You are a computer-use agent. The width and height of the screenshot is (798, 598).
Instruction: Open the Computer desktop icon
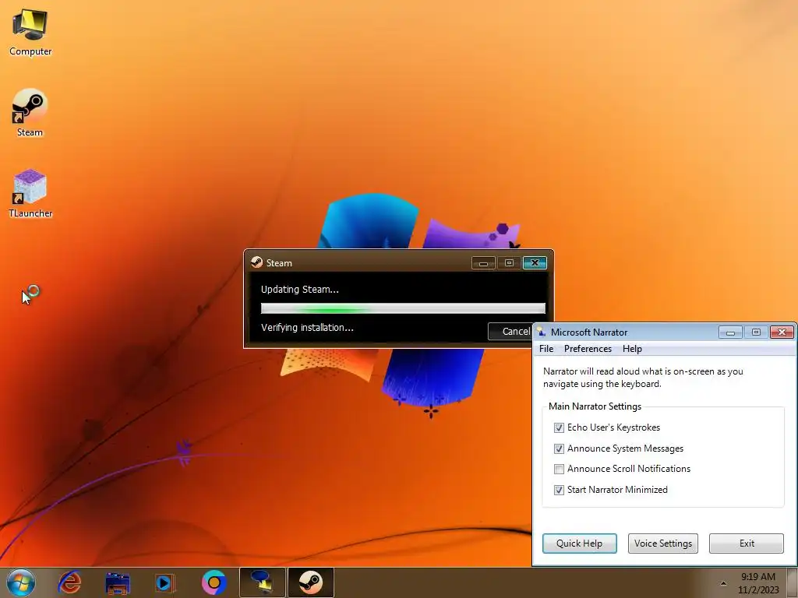pyautogui.click(x=30, y=33)
